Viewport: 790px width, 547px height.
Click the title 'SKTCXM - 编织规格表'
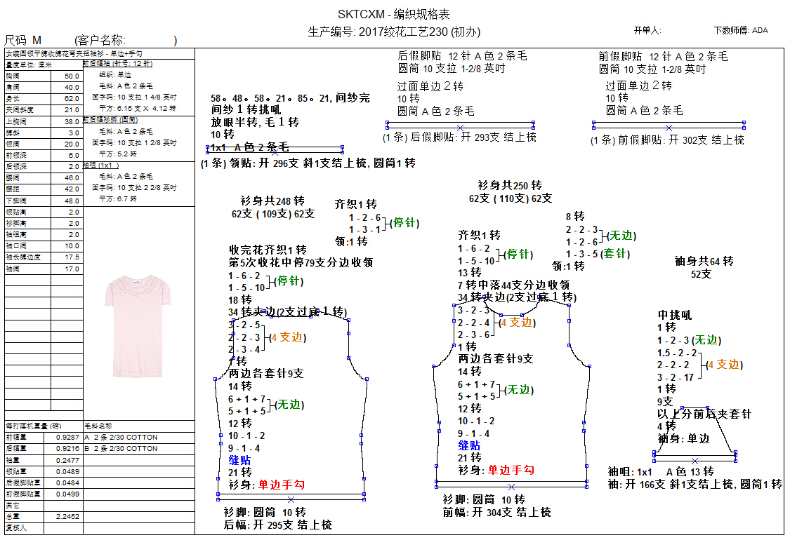point(393,14)
